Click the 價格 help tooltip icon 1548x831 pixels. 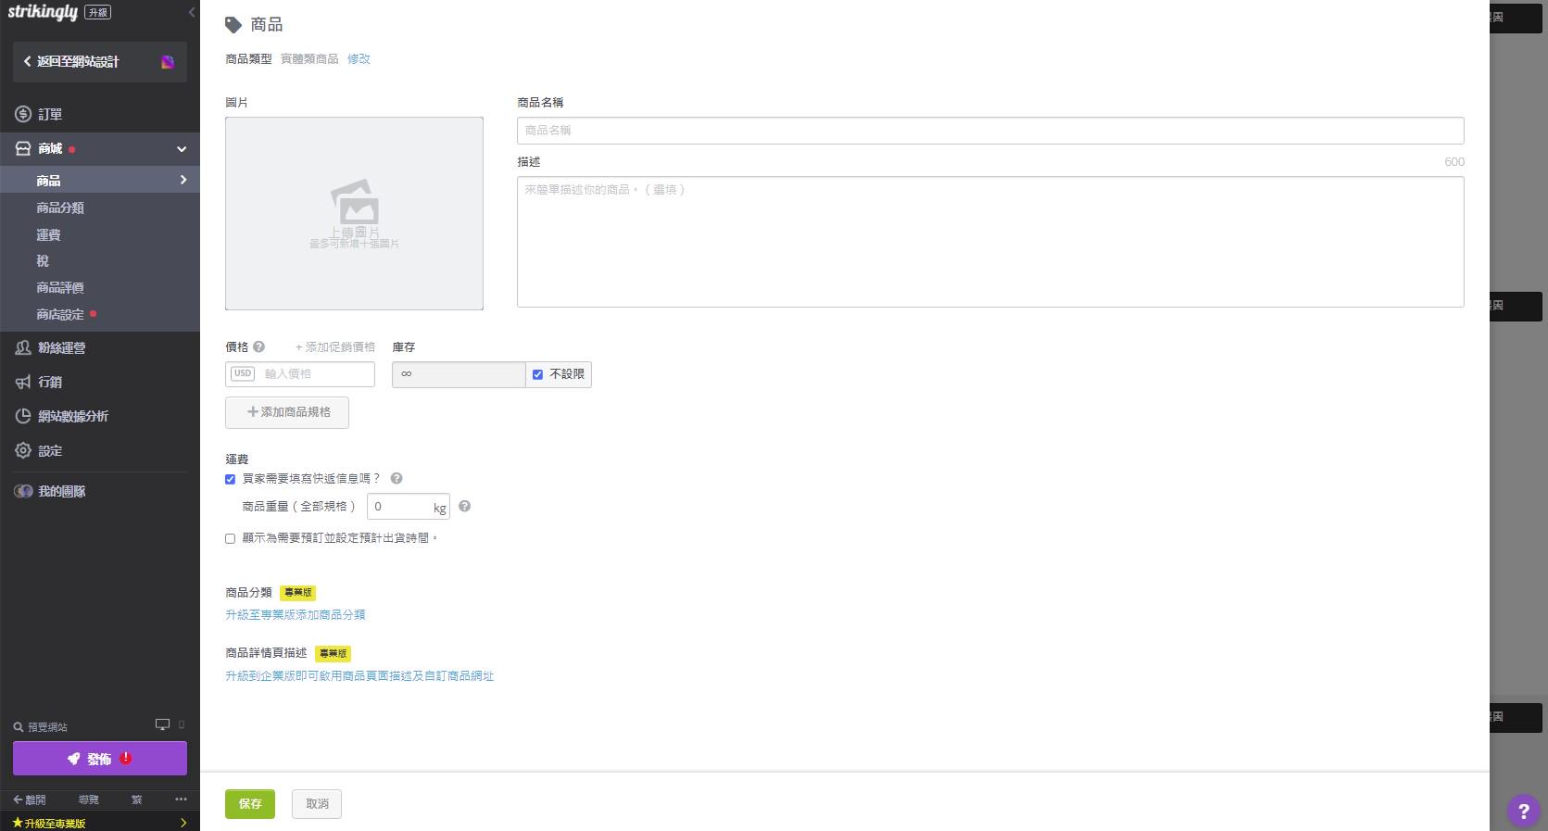click(259, 346)
